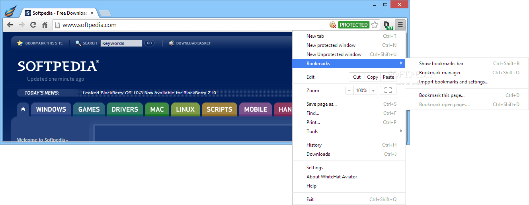
Task: Open Bookmark manager from submenu
Action: (467, 73)
